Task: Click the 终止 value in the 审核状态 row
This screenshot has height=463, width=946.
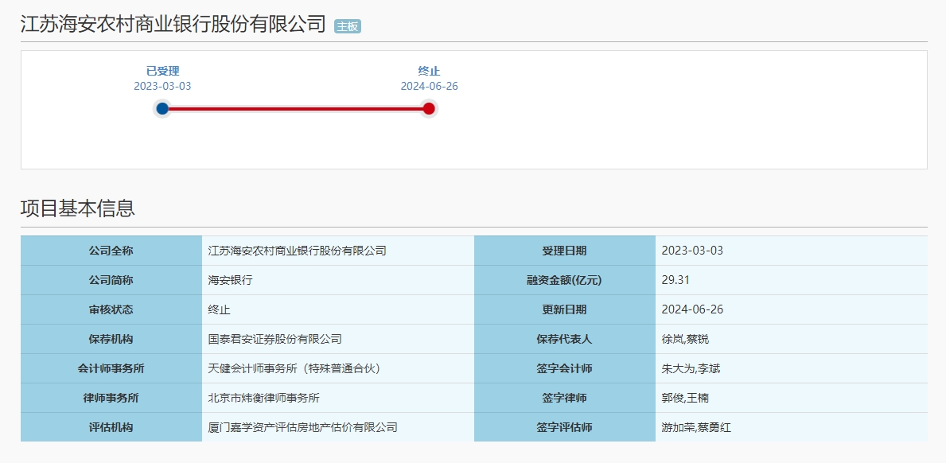Action: 338,310
